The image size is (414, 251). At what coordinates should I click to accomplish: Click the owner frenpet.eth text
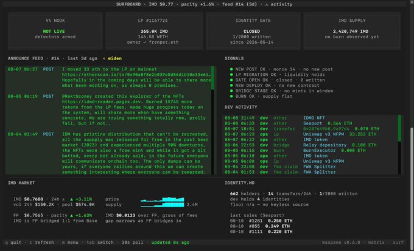coord(153,42)
